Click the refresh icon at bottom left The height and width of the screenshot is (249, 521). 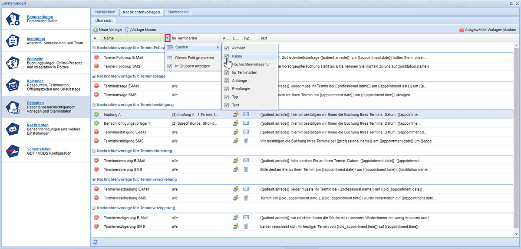(x=96, y=242)
